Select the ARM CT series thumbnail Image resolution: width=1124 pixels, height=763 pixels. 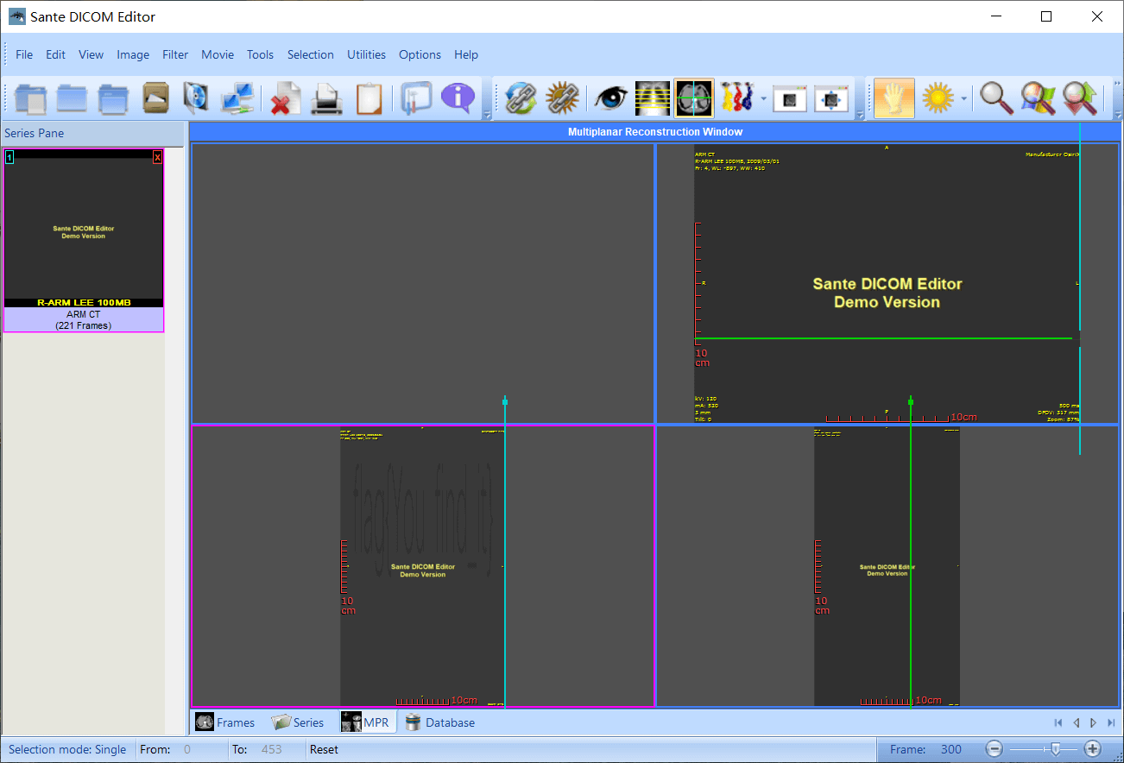coord(84,240)
